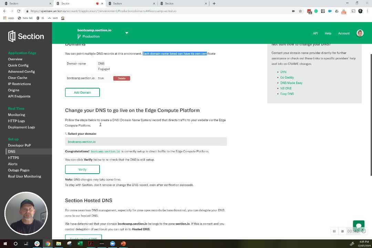Viewport: 372px width, 248px height.
Task: Reload the page
Action: 19,11
